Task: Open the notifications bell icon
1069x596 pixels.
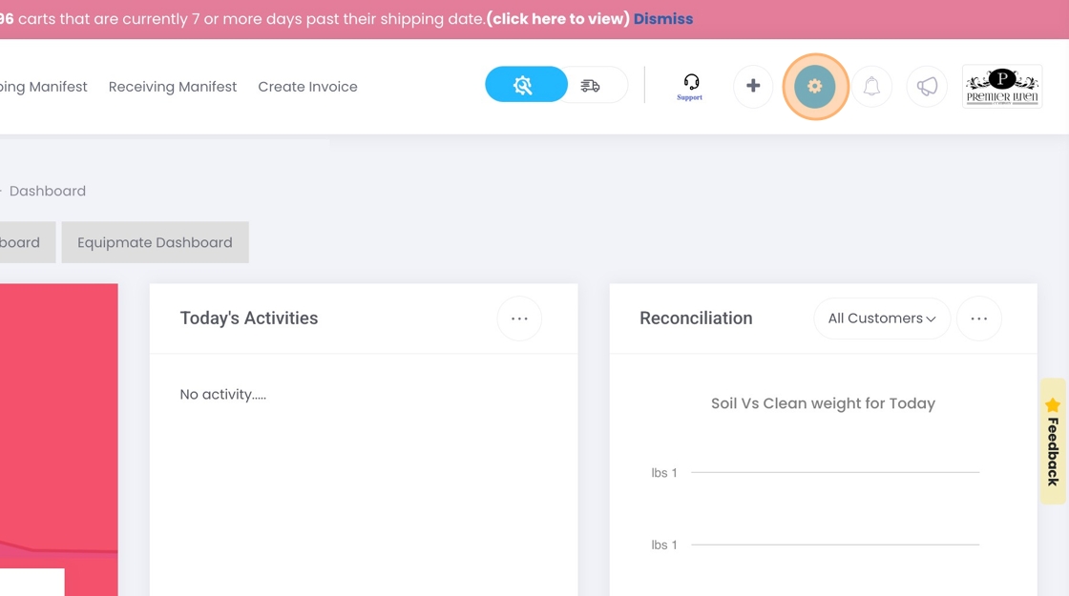Action: (871, 87)
